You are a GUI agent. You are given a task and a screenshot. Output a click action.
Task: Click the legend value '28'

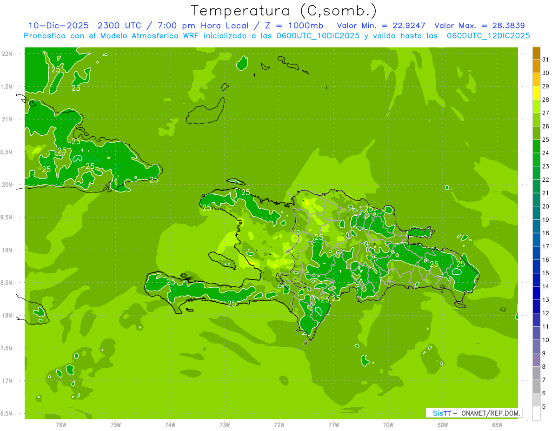pyautogui.click(x=545, y=99)
